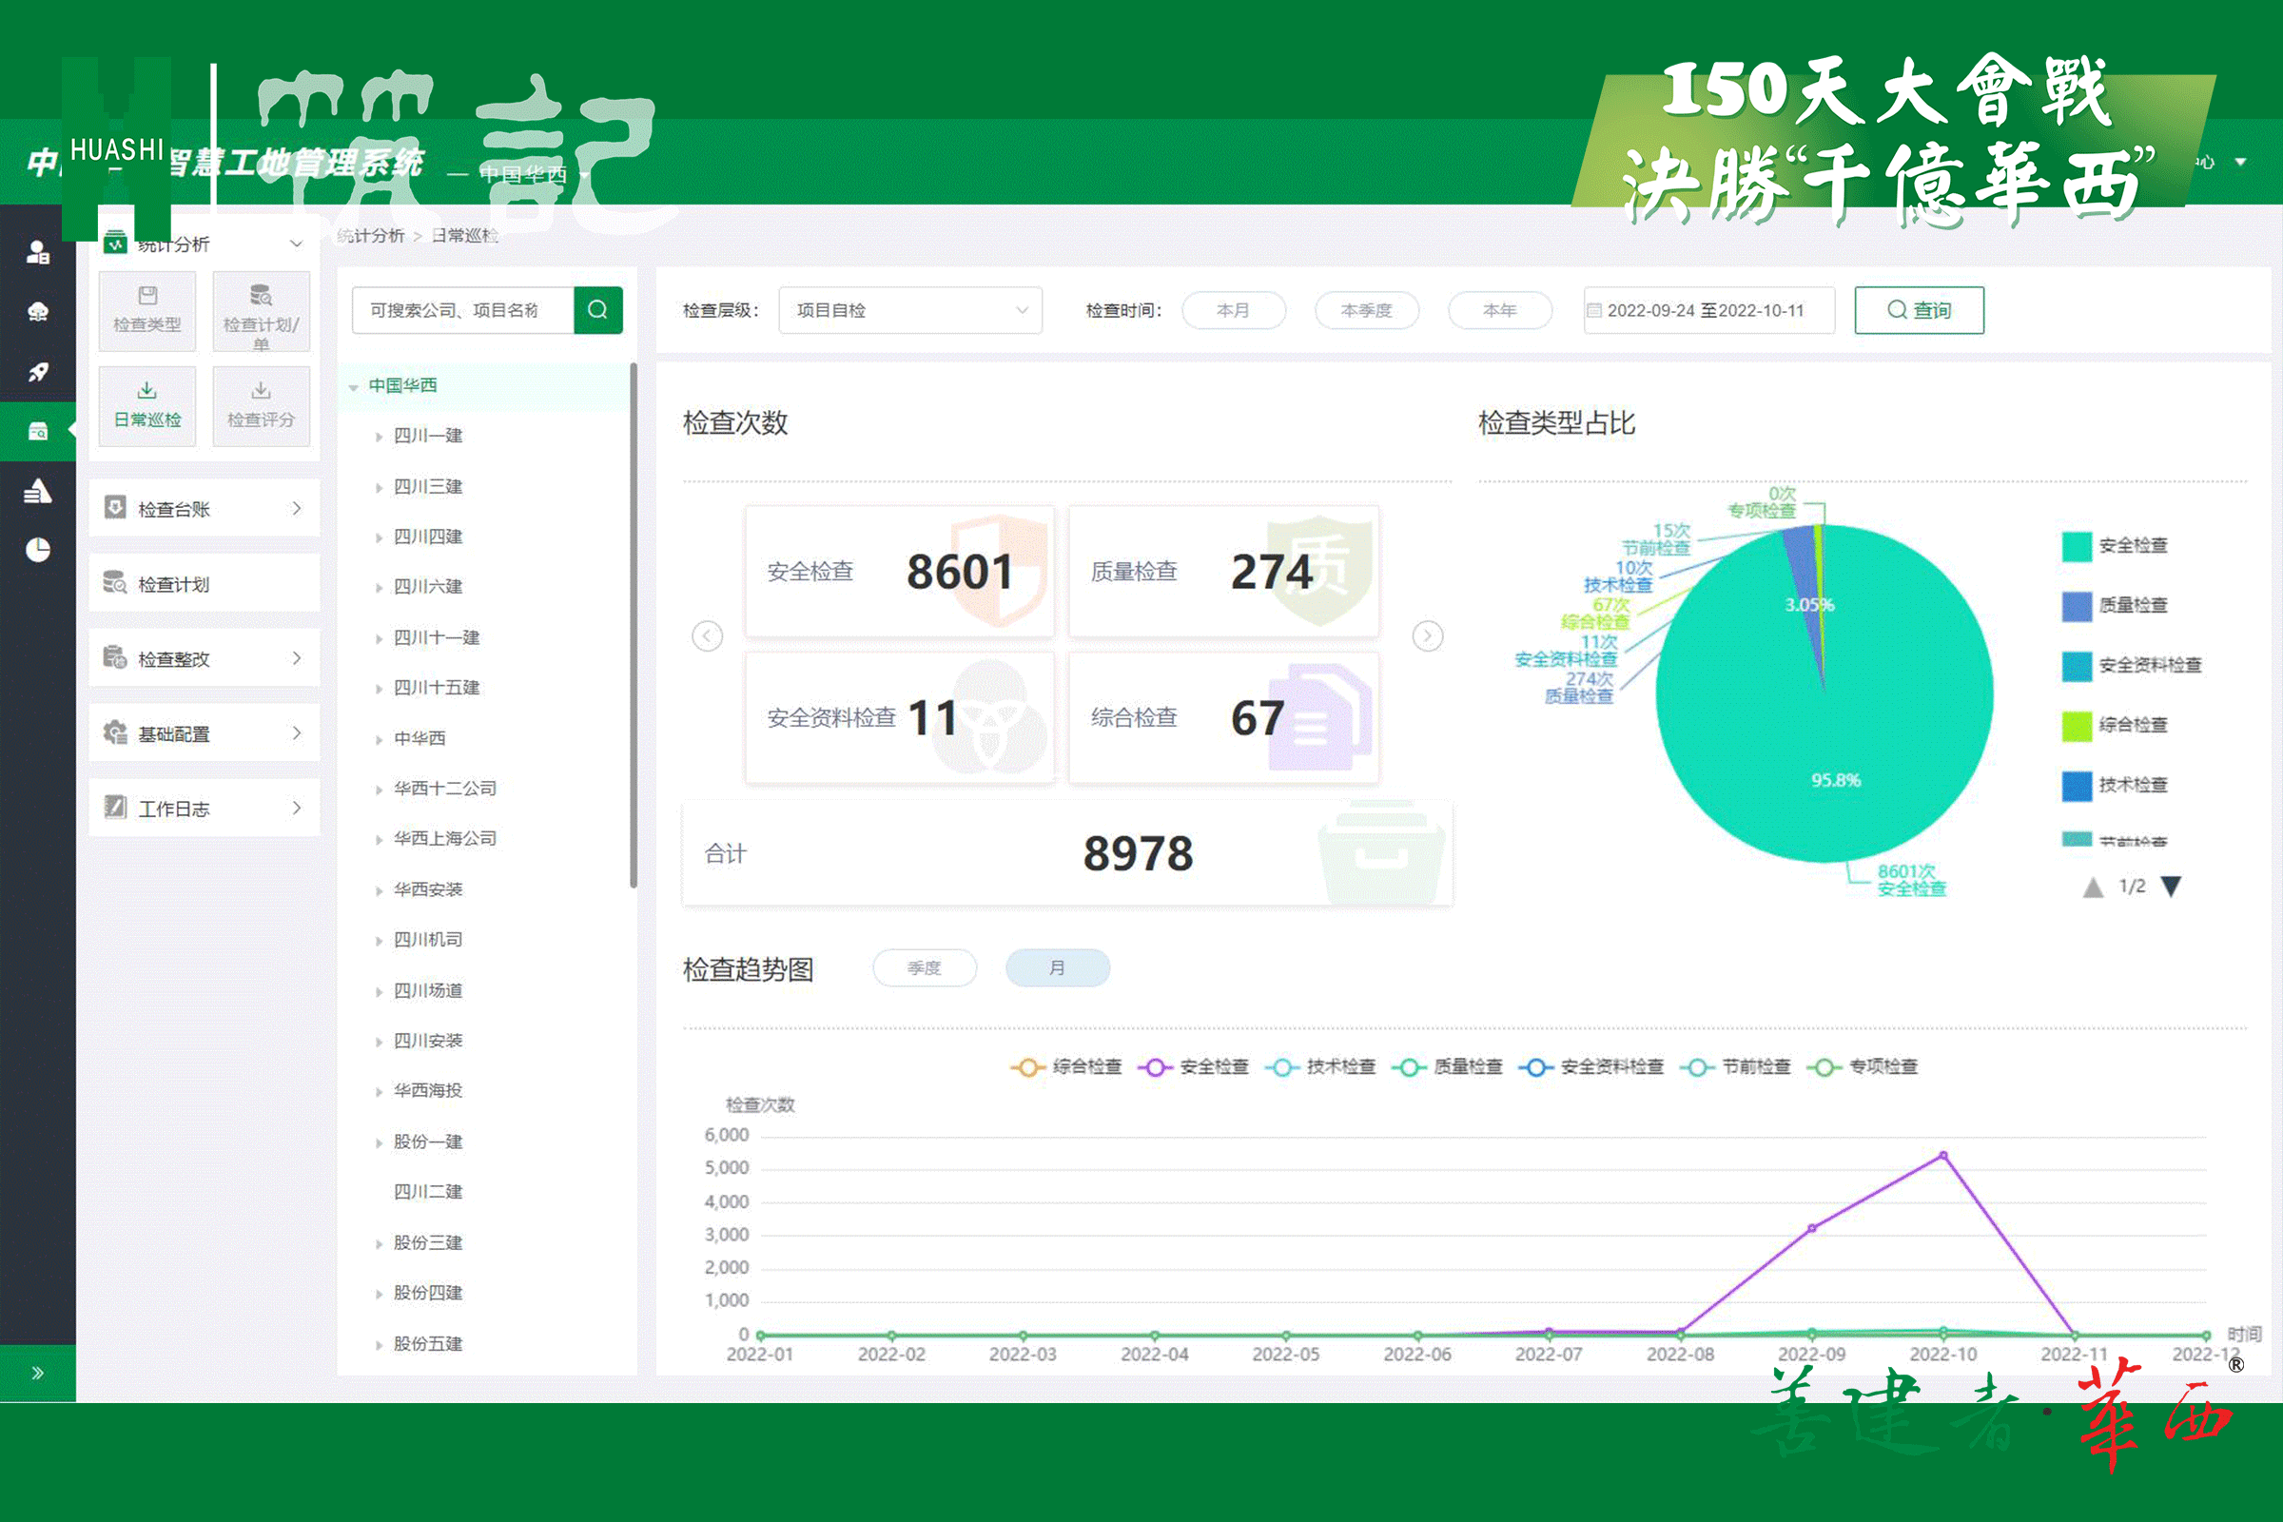Image resolution: width=2283 pixels, height=1522 pixels.
Task: Expand 检查台账 menu section
Action: (x=204, y=509)
